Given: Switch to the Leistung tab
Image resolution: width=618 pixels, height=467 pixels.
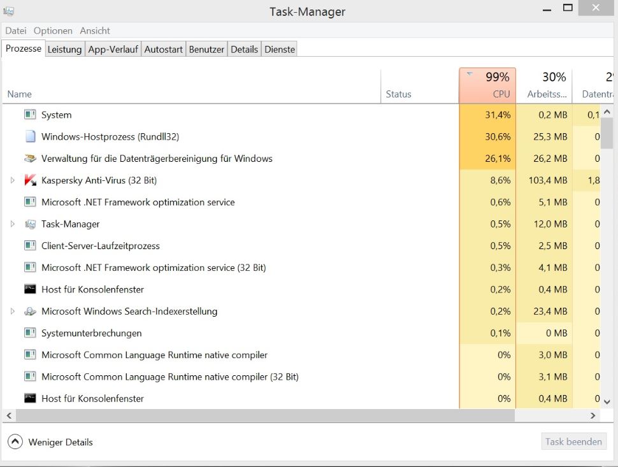Looking at the screenshot, I should coord(64,49).
